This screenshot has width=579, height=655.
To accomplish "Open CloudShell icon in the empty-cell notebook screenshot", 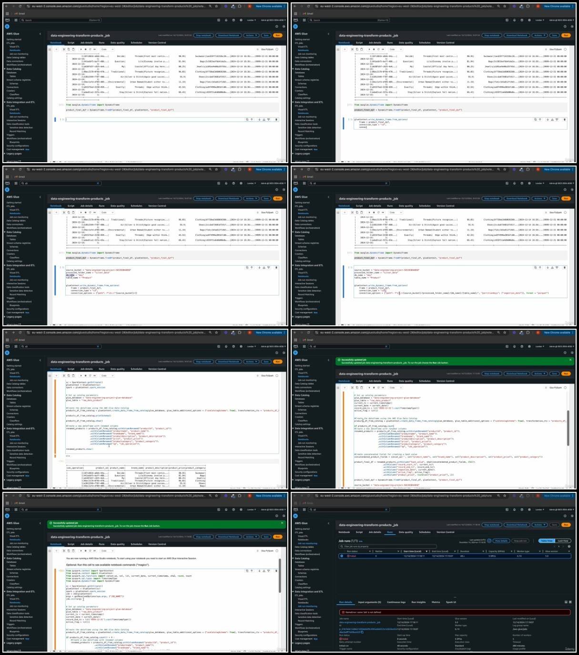I will [219, 20].
